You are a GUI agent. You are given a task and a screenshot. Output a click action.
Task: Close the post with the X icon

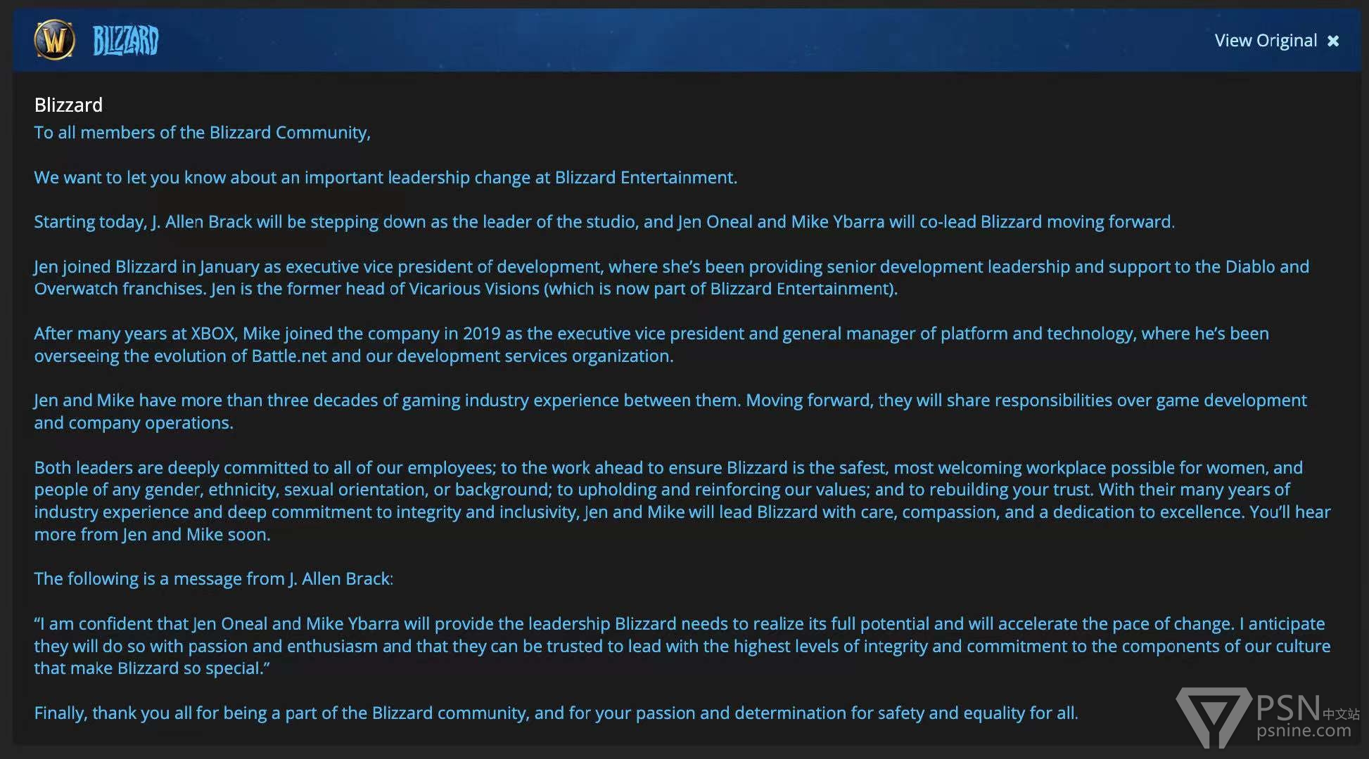point(1333,41)
